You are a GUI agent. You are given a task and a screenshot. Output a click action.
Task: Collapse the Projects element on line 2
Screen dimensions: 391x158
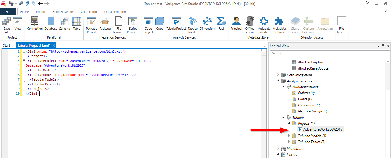pos(24,56)
